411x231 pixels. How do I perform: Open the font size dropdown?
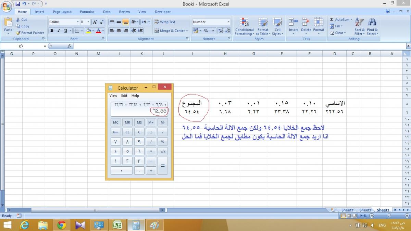pyautogui.click(x=88, y=22)
